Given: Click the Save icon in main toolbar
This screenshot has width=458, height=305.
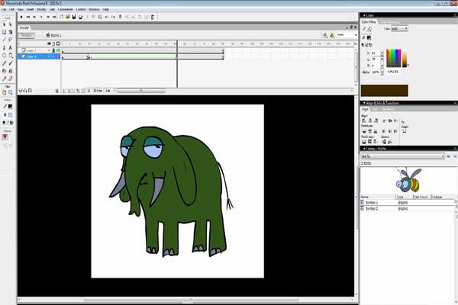Looking at the screenshot, I should [x=74, y=18].
